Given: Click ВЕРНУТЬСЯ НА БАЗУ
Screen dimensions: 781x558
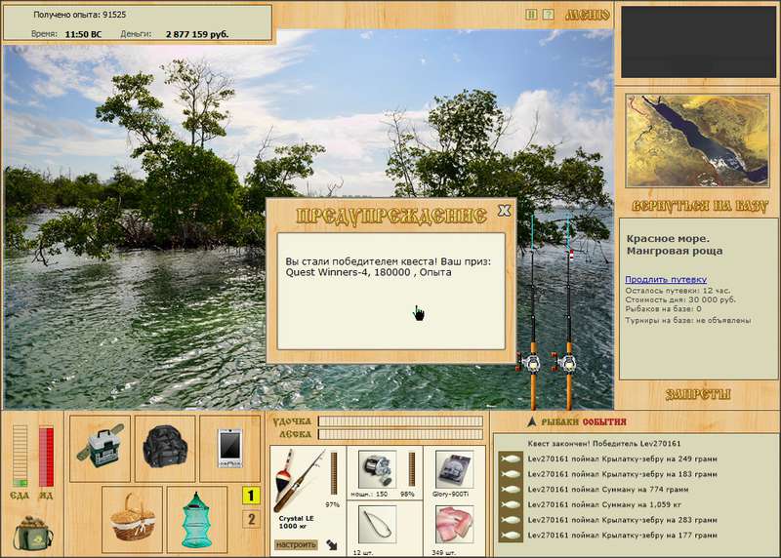Looking at the screenshot, I should coord(700,206).
